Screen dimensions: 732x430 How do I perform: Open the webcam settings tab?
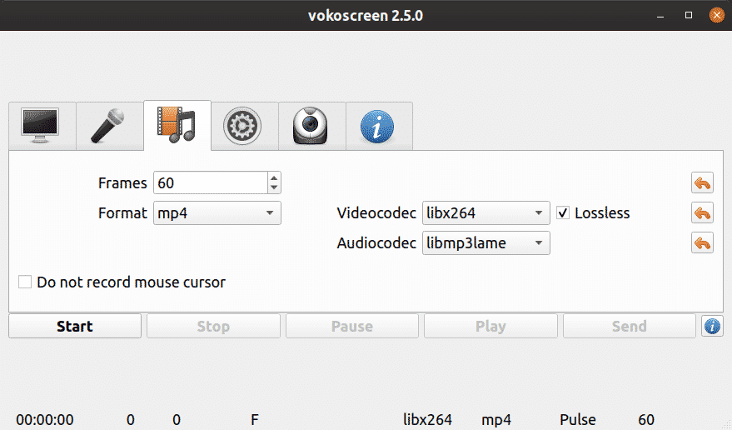click(311, 126)
